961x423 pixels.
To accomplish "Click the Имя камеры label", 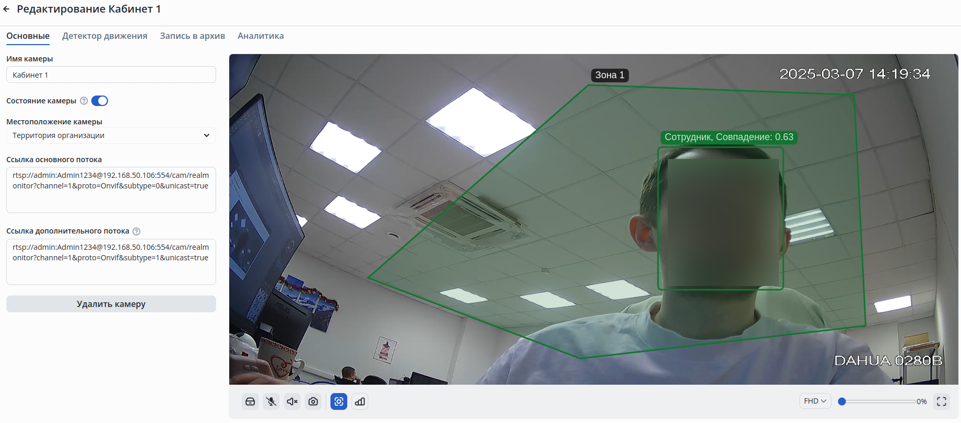I will [x=29, y=59].
